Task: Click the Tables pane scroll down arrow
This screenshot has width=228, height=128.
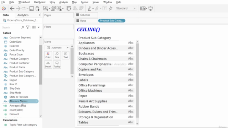Action: (x=41, y=116)
